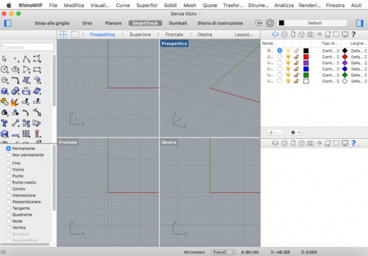Click the concentric circle icon beside layer selector
The height and width of the screenshot is (256, 368).
point(270,23)
